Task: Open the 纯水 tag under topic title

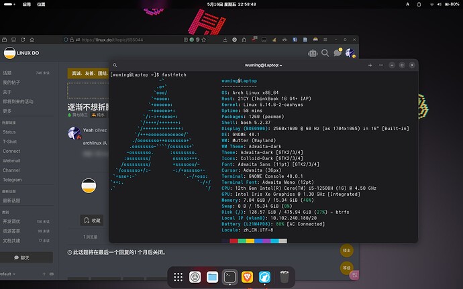Action: (x=98, y=115)
